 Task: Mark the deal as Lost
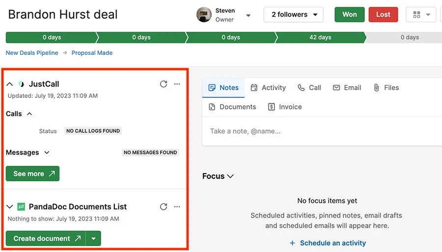383,15
